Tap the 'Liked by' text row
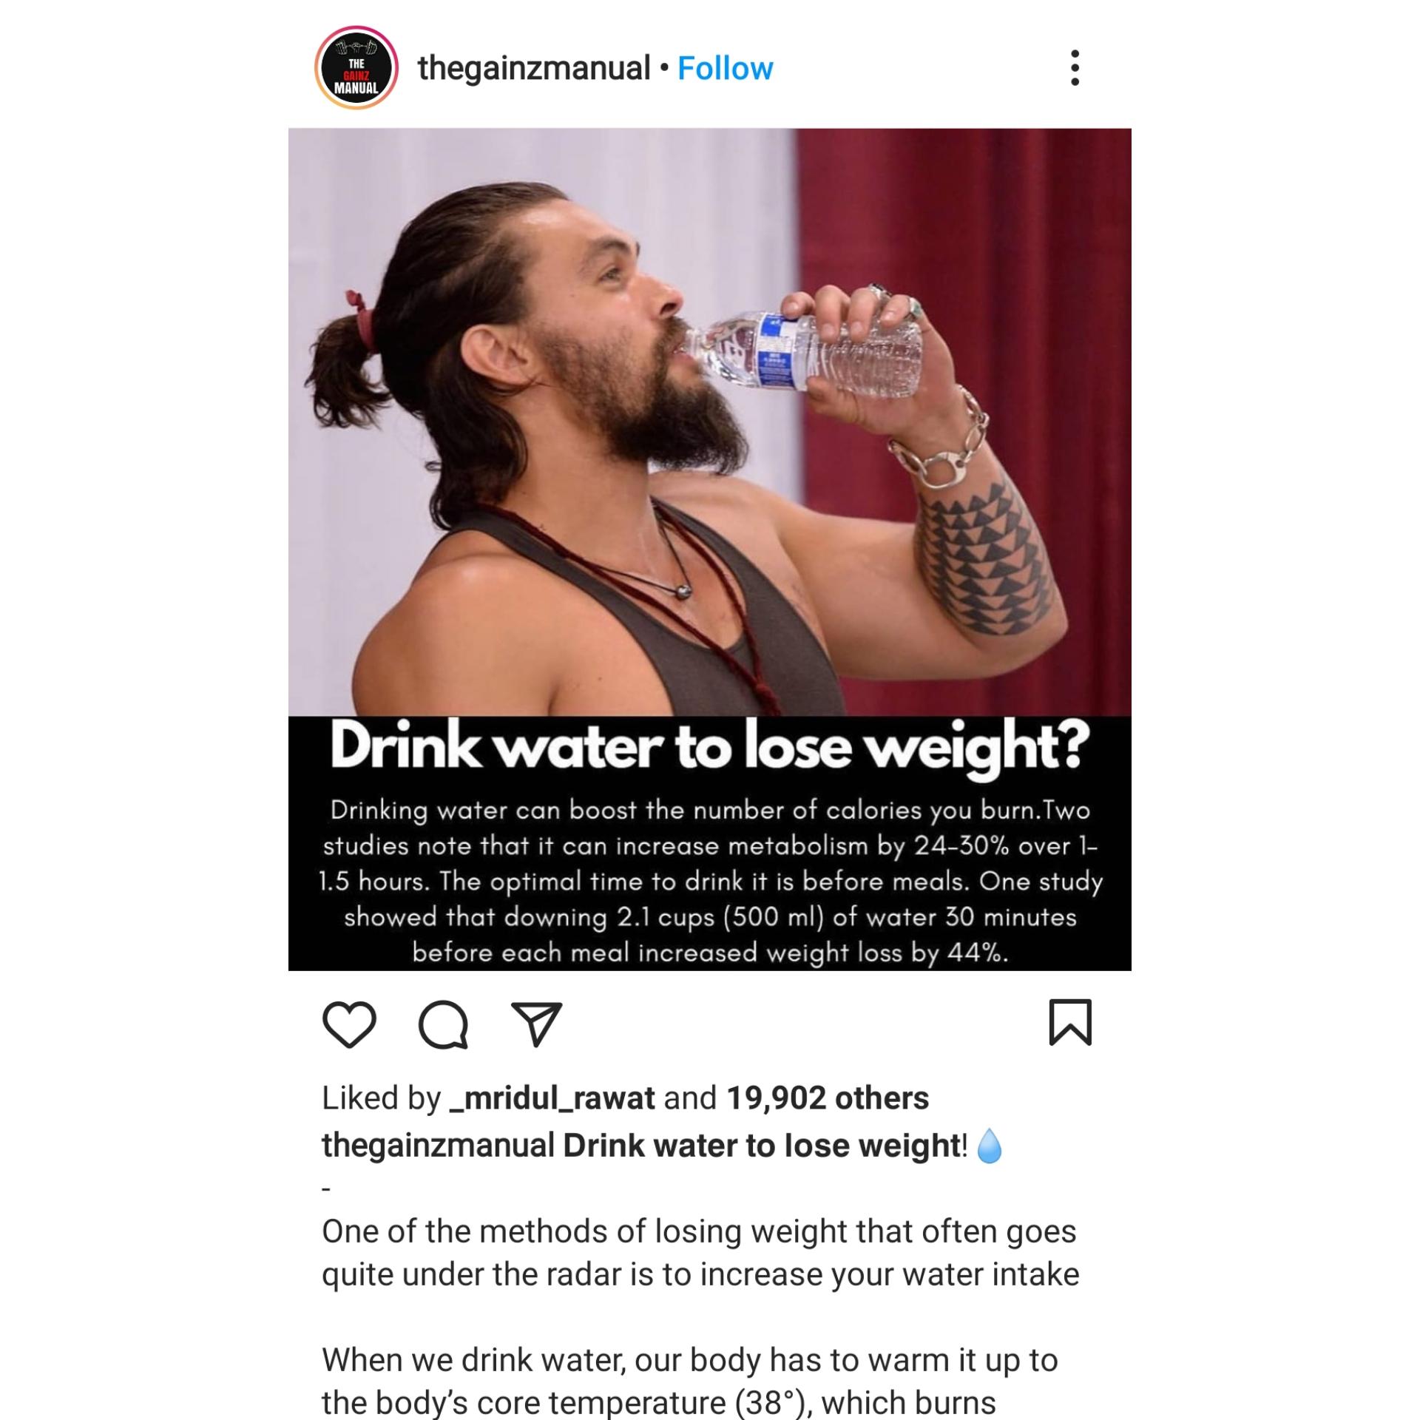 [625, 1098]
